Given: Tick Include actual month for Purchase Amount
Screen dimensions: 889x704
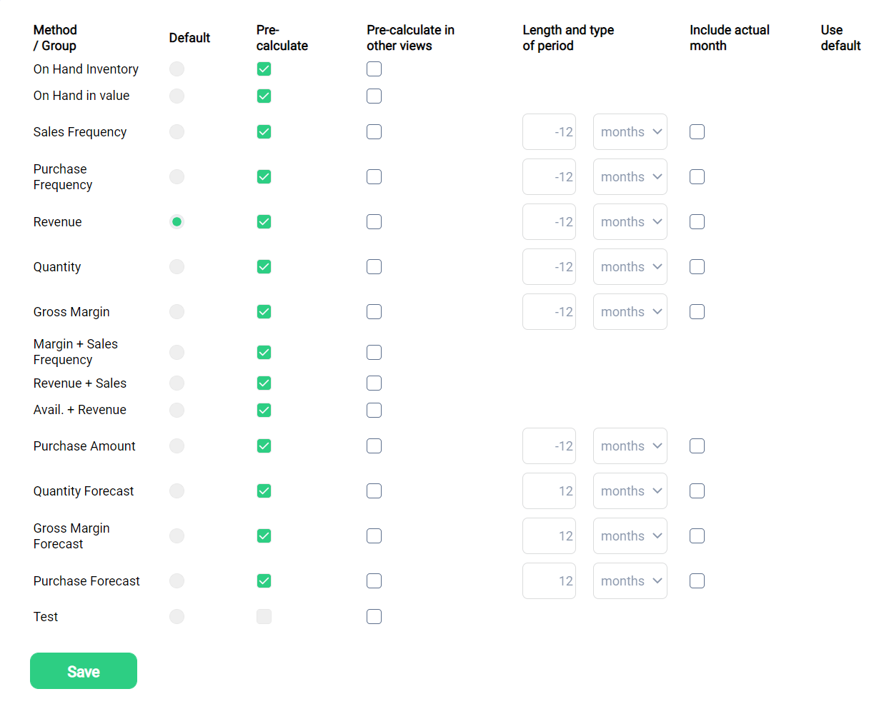Looking at the screenshot, I should point(697,446).
